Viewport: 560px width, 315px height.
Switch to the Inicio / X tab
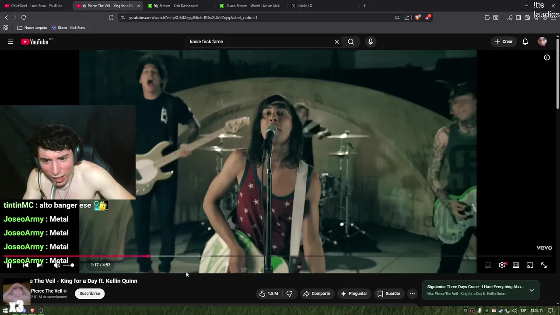click(x=305, y=6)
